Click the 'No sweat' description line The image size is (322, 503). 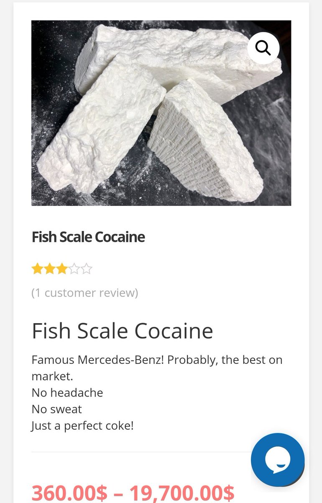click(57, 409)
